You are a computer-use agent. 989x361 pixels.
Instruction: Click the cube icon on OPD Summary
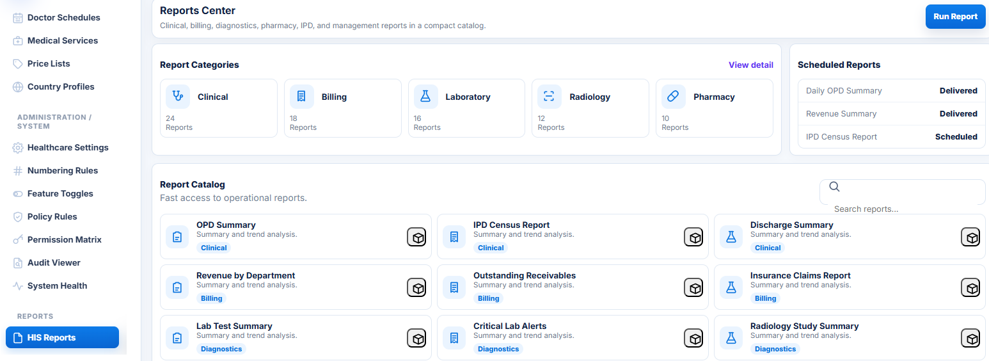click(x=416, y=237)
